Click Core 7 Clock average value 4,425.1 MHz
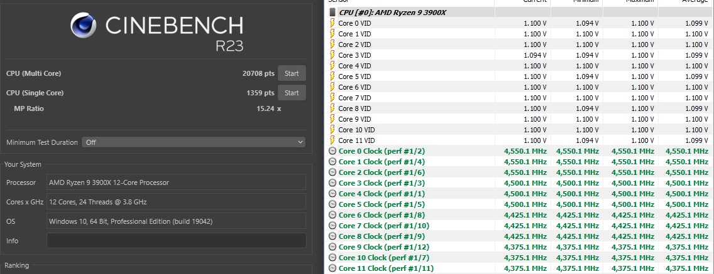The image size is (714, 274). pyautogui.click(x=687, y=226)
